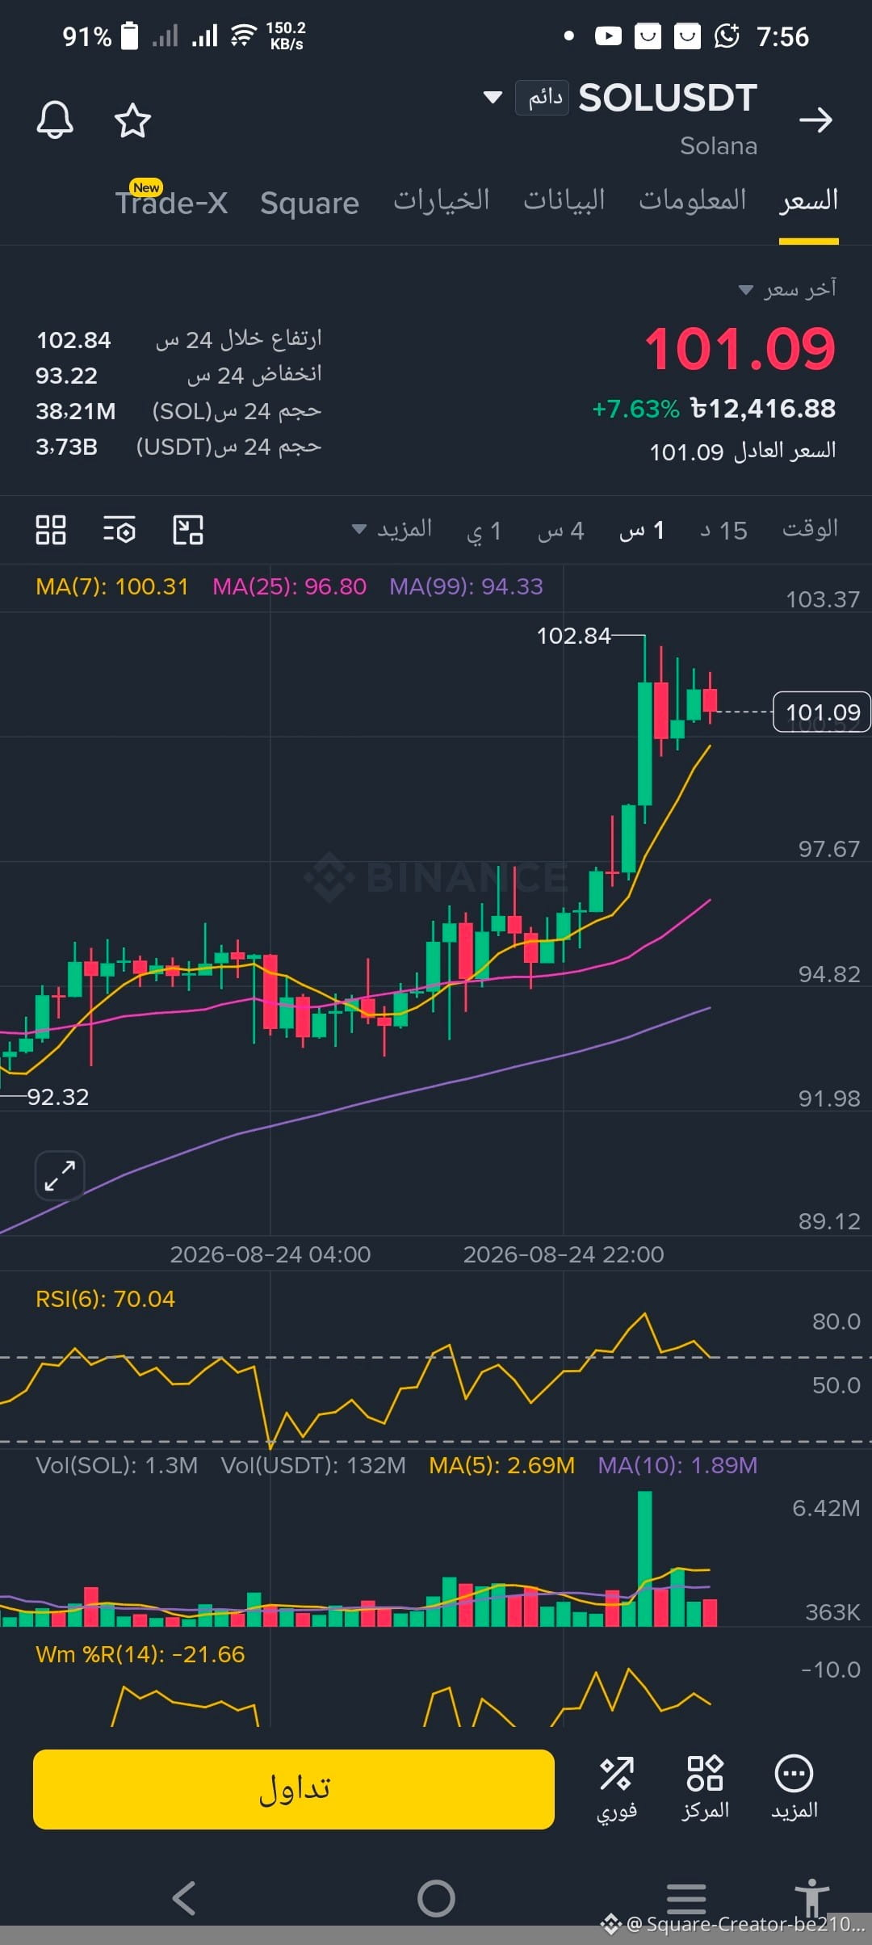Tap the 24h USDT volume 3.73B
The image size is (872, 1945).
66,447
